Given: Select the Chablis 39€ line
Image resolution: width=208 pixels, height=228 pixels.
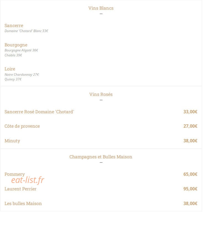Looking at the screenshot, I should click(13, 55).
